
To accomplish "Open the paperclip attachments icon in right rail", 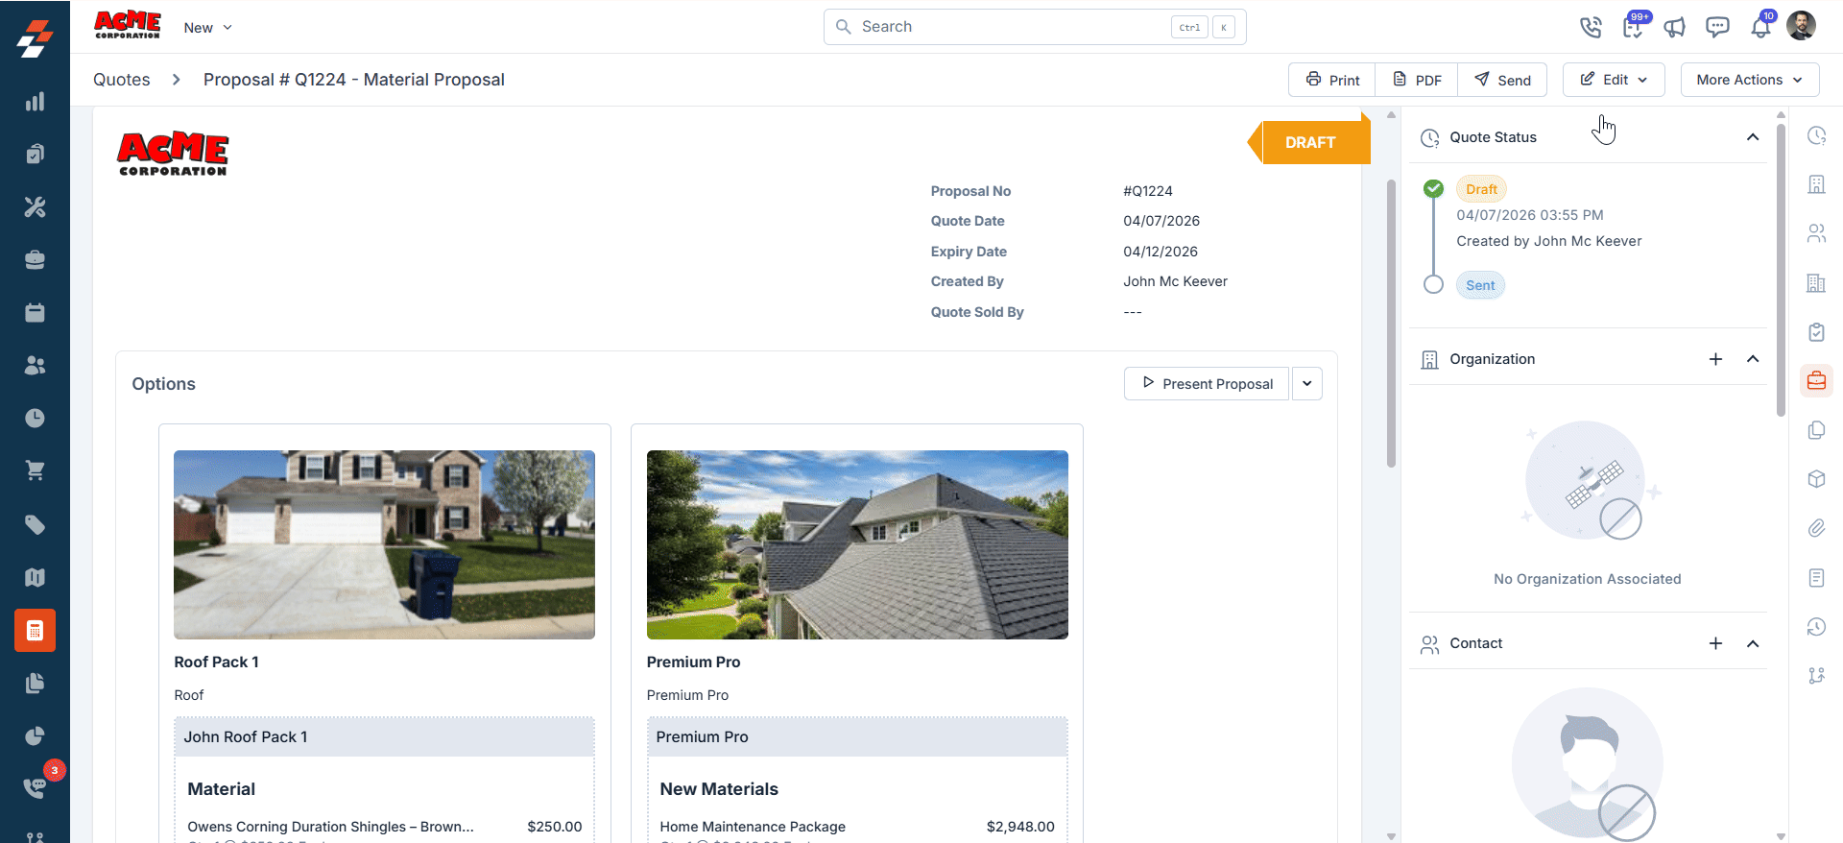I will (x=1816, y=528).
